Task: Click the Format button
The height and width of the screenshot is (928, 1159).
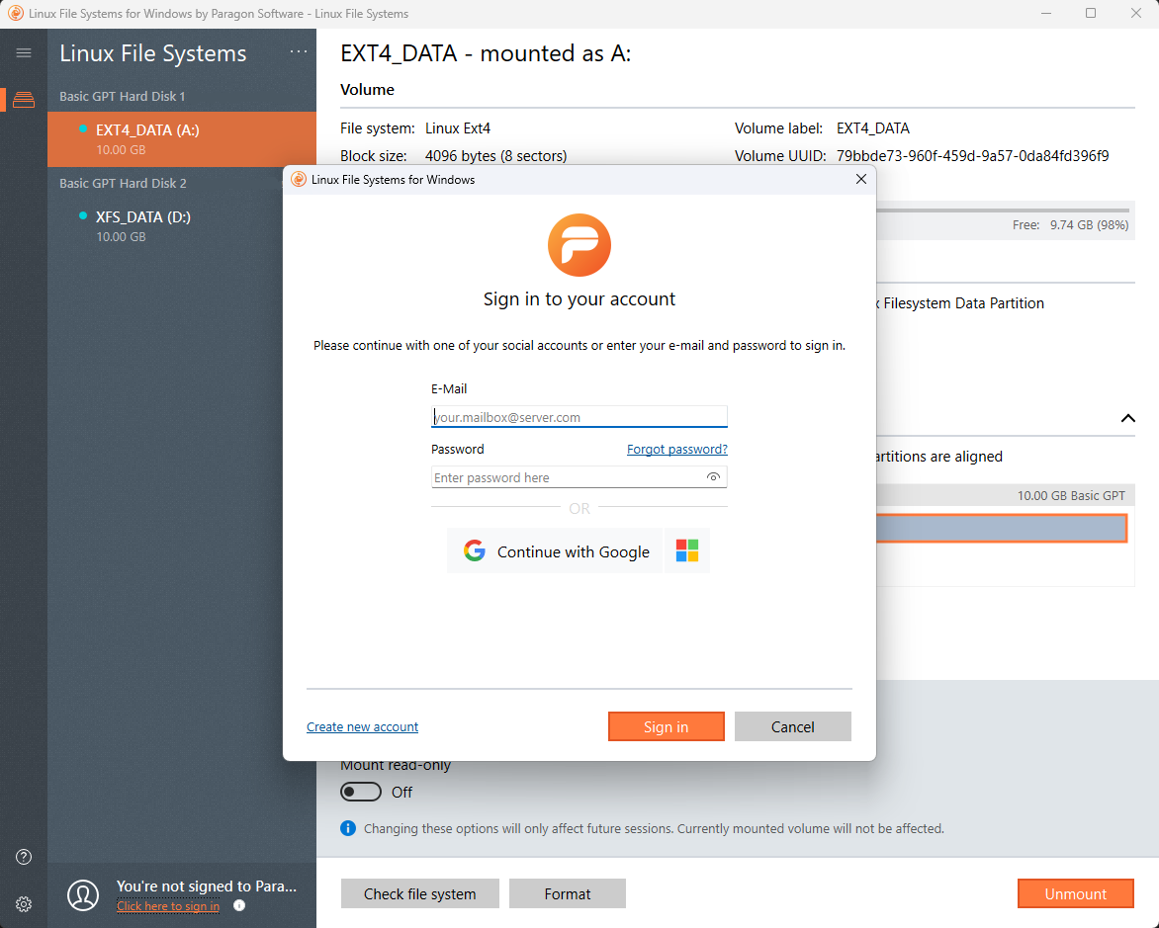Action: (x=567, y=894)
